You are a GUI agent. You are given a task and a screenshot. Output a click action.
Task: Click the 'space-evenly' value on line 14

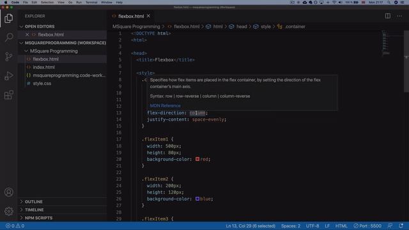pos(208,119)
